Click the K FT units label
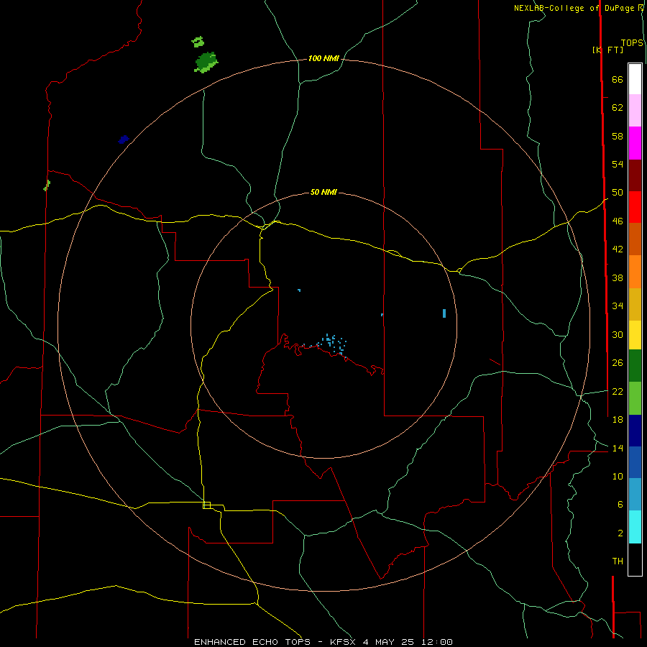 (607, 50)
